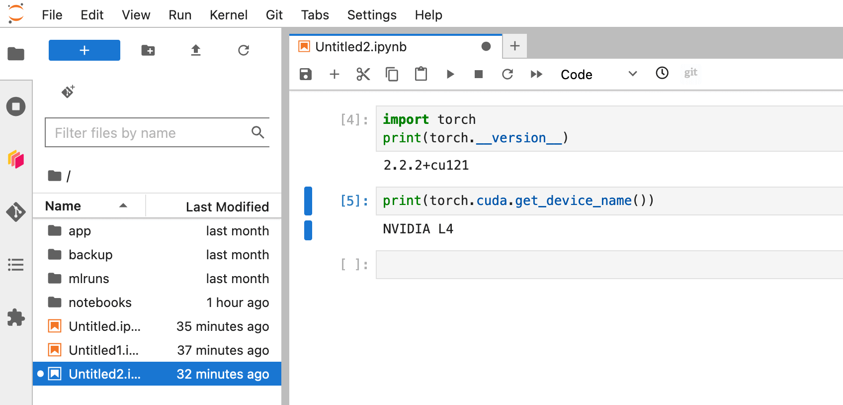Image resolution: width=843 pixels, height=405 pixels.
Task: Close Untitled2.ipynb via unsaved dot
Action: (486, 46)
